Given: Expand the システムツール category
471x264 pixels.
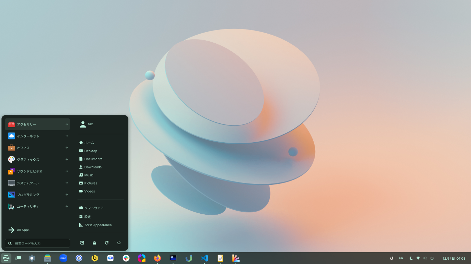Looking at the screenshot, I should point(37,183).
